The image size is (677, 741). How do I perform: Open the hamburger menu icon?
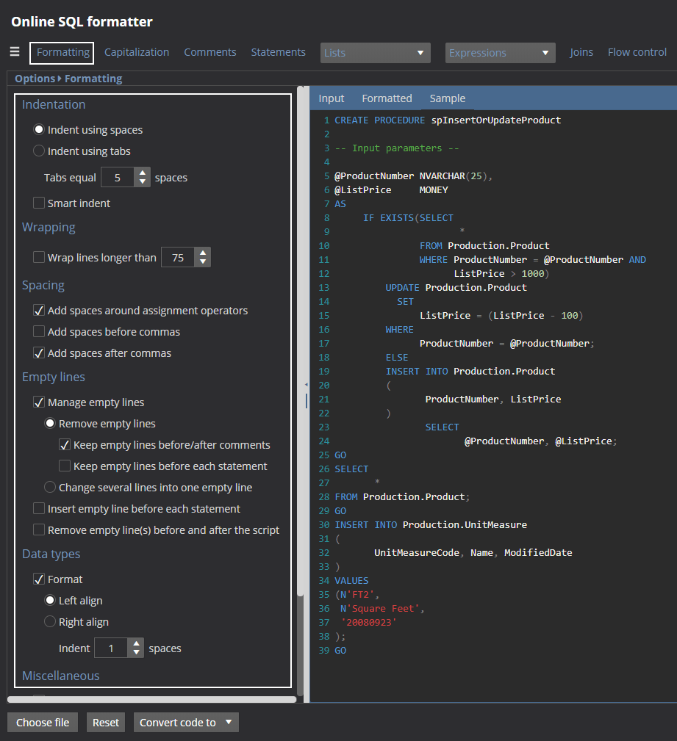(15, 52)
